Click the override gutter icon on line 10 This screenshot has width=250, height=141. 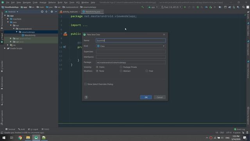64,47
